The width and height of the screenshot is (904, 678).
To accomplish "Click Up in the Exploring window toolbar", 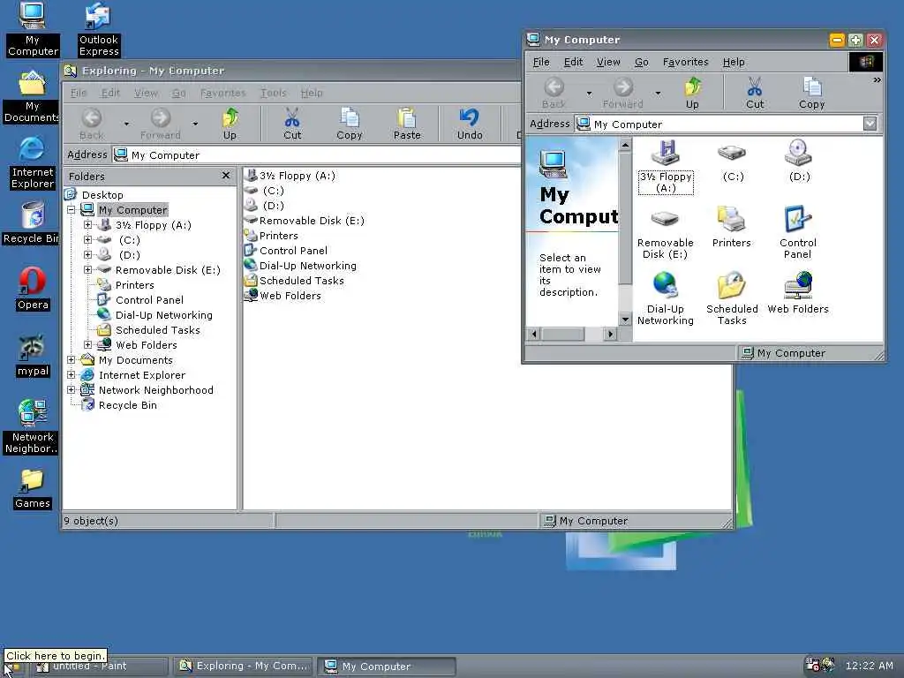I will pos(230,124).
